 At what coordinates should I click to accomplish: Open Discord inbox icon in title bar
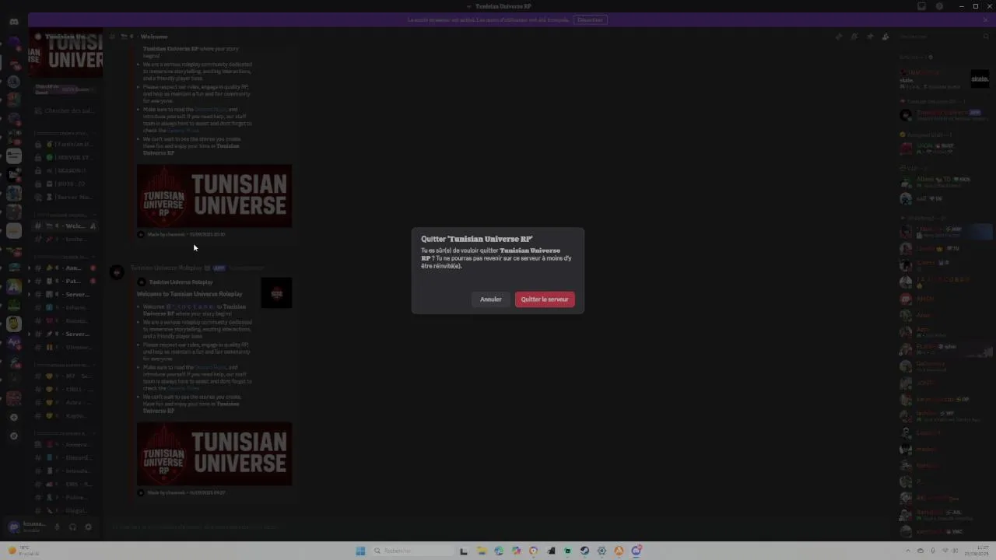(922, 6)
